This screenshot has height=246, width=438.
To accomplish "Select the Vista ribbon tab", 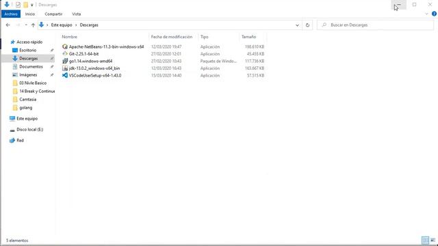I will click(76, 14).
